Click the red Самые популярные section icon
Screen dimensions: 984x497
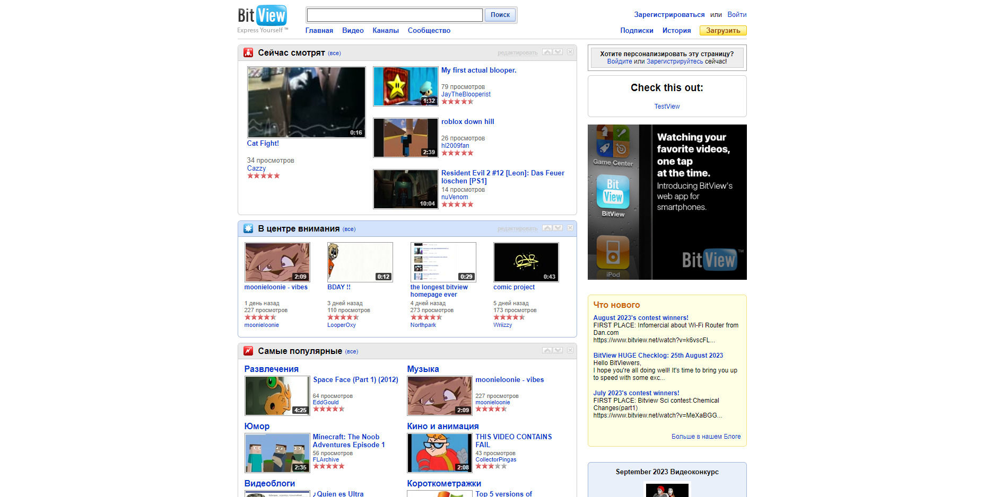coord(248,351)
